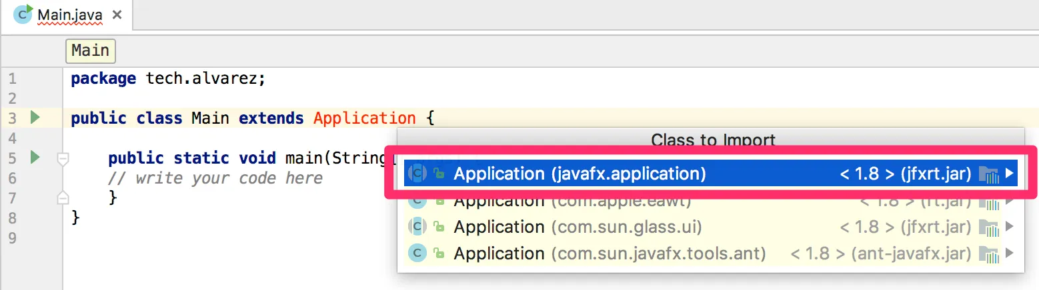
Task: Click the Main breadcrumb label
Action: click(x=90, y=51)
